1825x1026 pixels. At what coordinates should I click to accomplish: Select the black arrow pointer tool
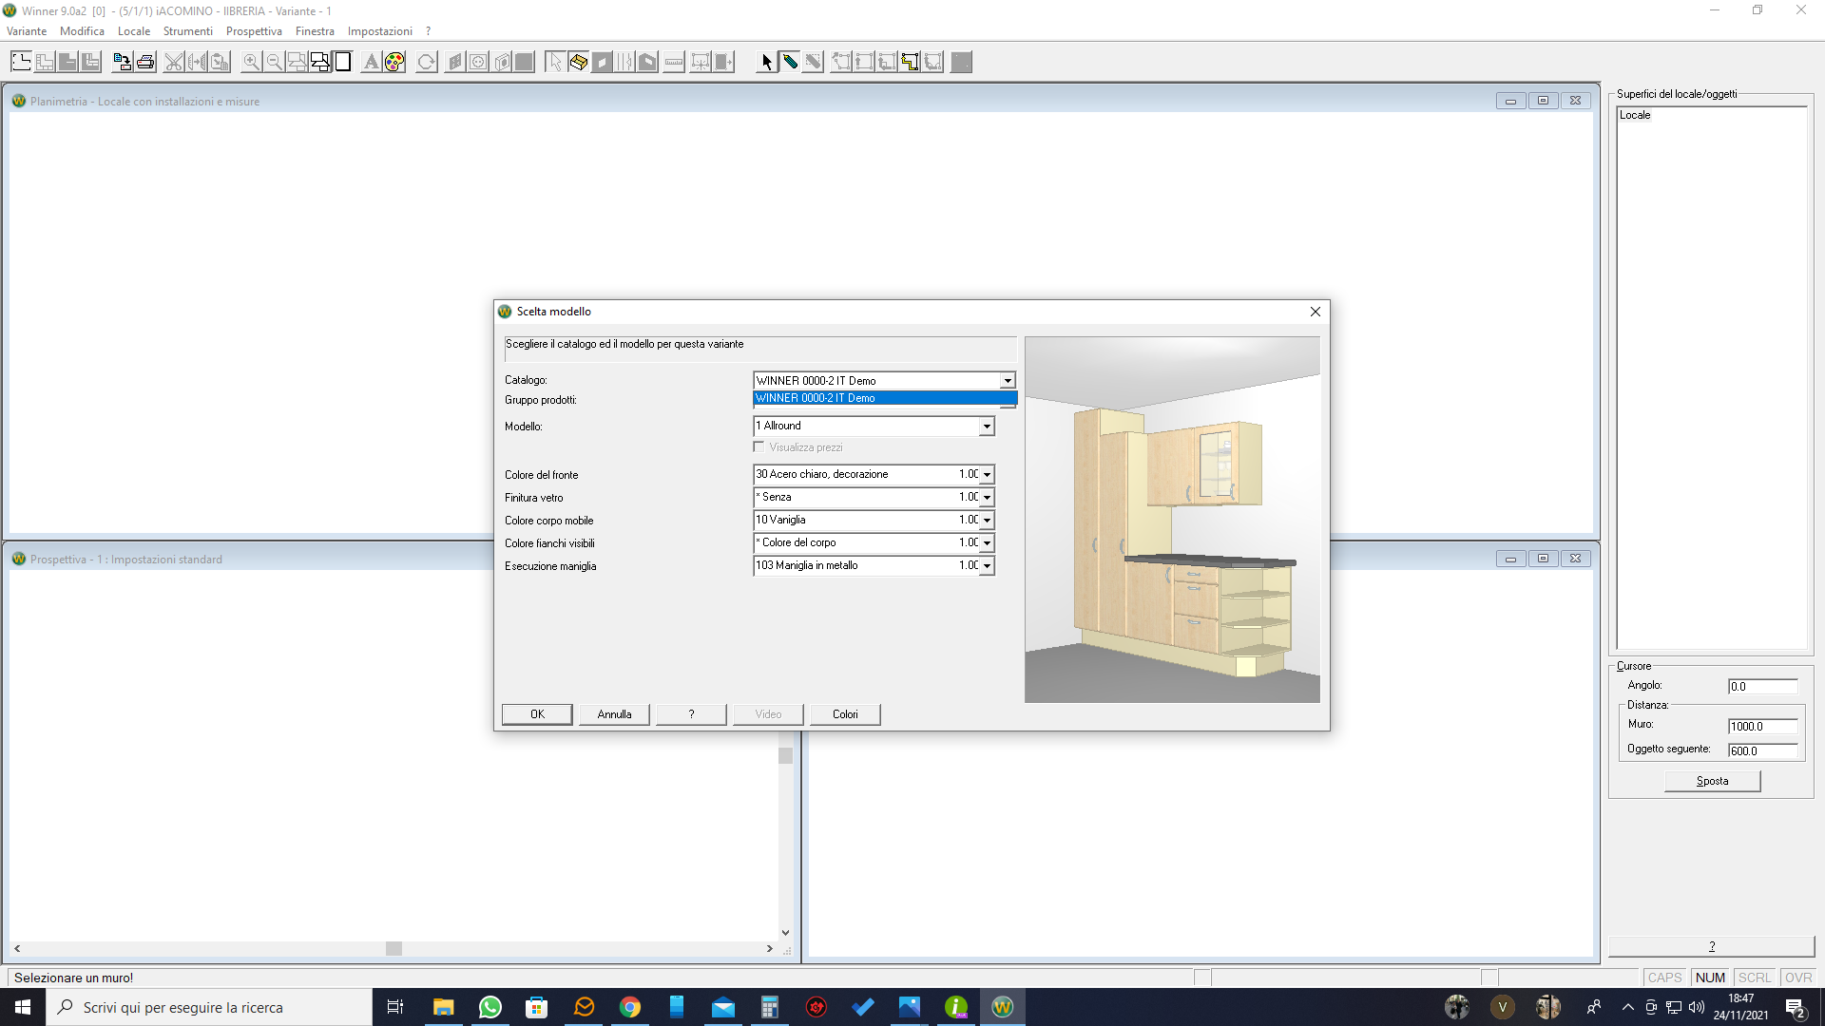[x=766, y=63]
